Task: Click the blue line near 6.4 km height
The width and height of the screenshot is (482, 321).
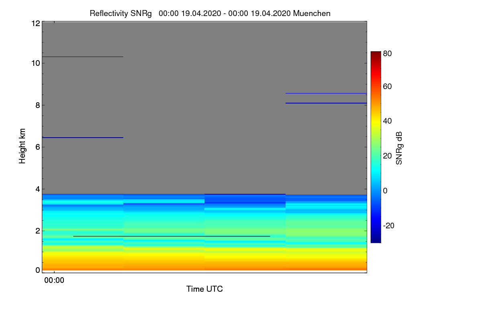Action: [83, 138]
